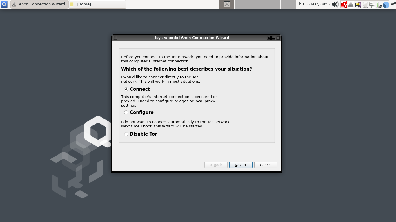This screenshot has height=222, width=396.
Task: Click the Cancel button
Action: (x=266, y=165)
